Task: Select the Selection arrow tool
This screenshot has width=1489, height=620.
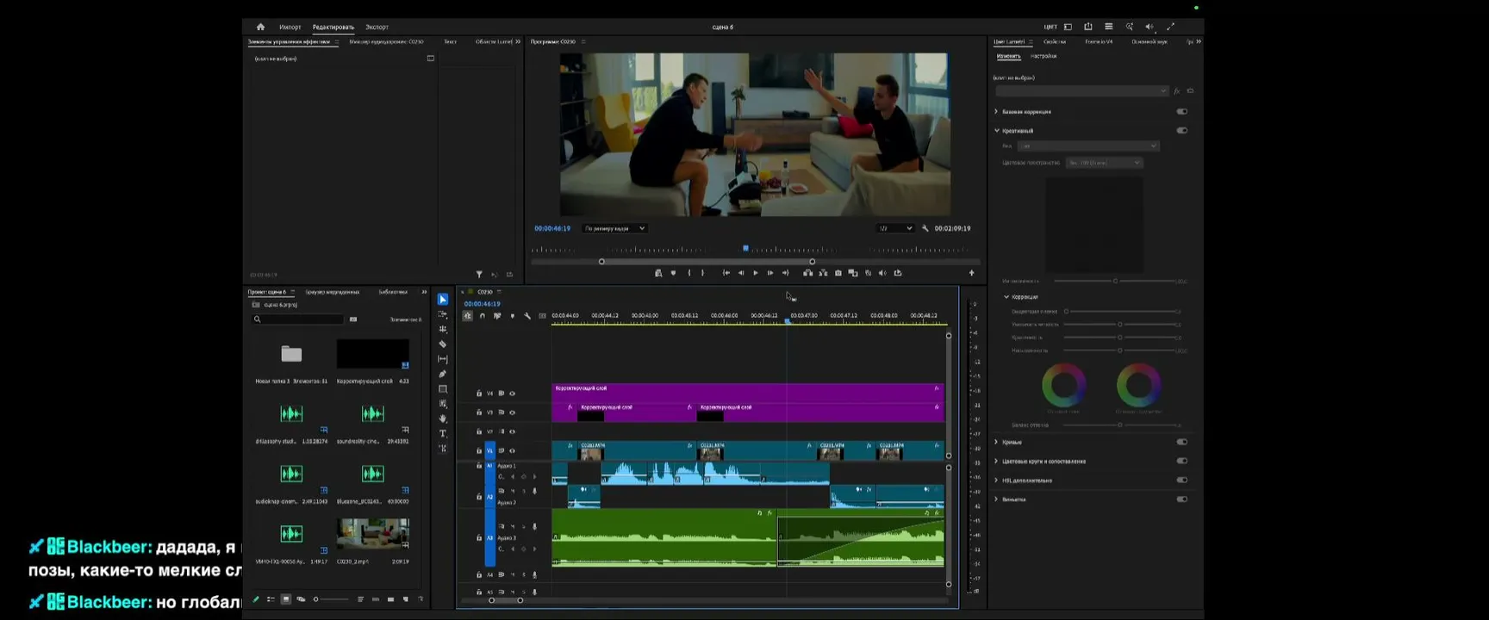Action: click(443, 300)
